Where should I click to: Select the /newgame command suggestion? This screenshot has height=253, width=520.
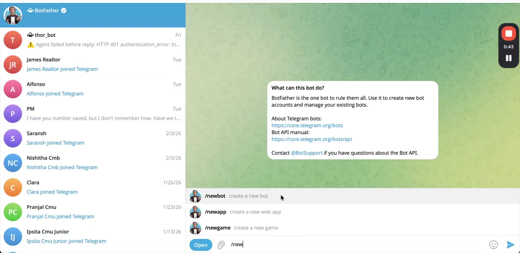pyautogui.click(x=353, y=228)
